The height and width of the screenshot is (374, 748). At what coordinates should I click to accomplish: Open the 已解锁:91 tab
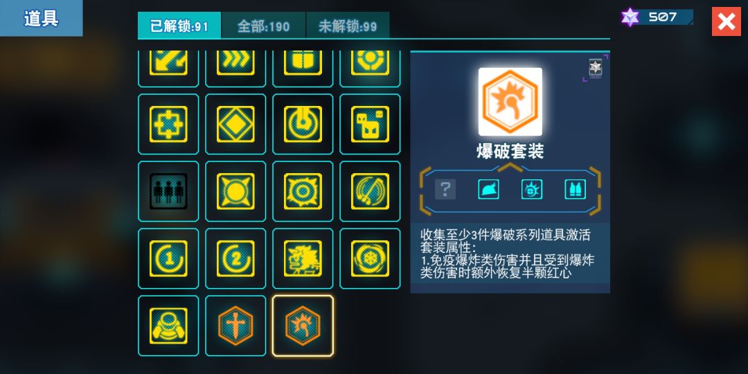[x=179, y=26]
